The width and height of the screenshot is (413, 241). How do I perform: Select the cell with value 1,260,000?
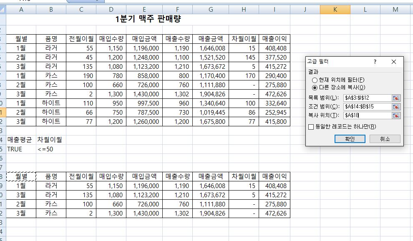[144, 122]
